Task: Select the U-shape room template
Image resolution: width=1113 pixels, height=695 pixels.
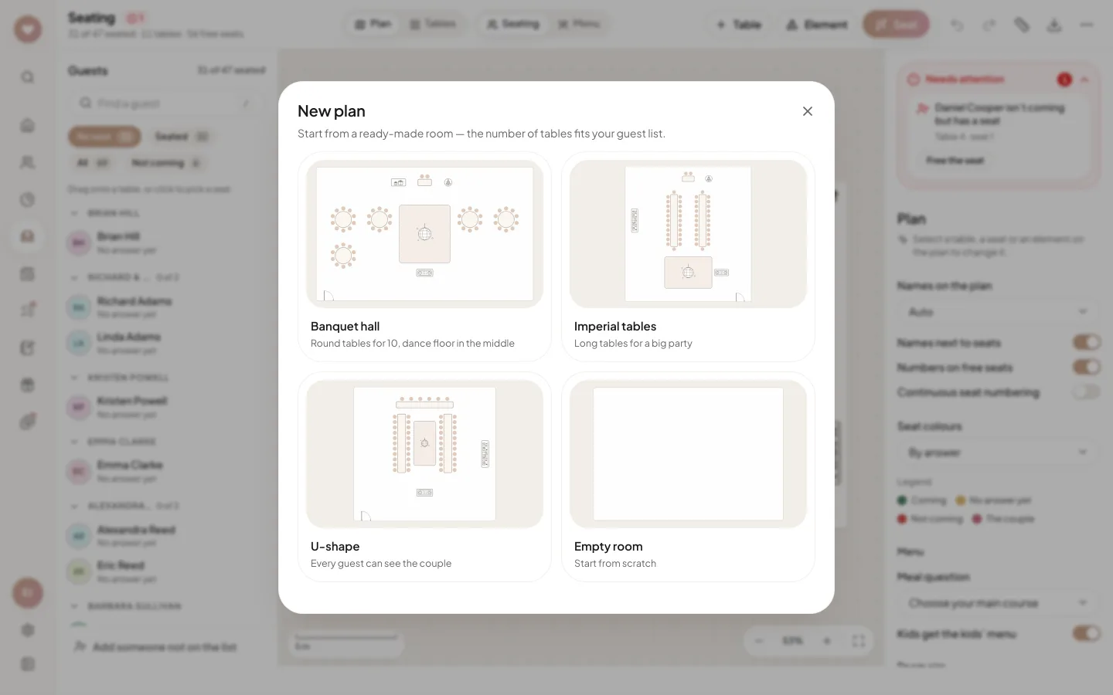Action: coord(424,476)
